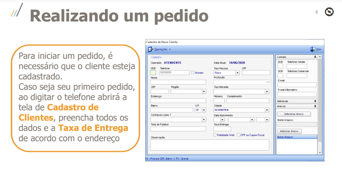Click the ATENDENTE operator name
This screenshot has width=342, height=191.
coord(173,63)
